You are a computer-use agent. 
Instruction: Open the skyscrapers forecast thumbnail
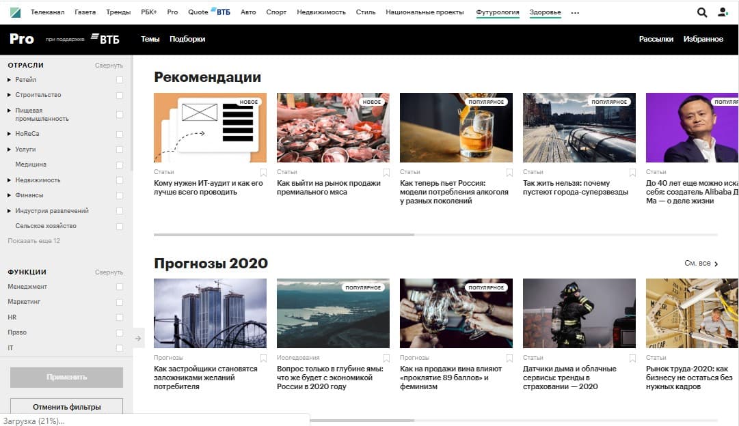210,313
